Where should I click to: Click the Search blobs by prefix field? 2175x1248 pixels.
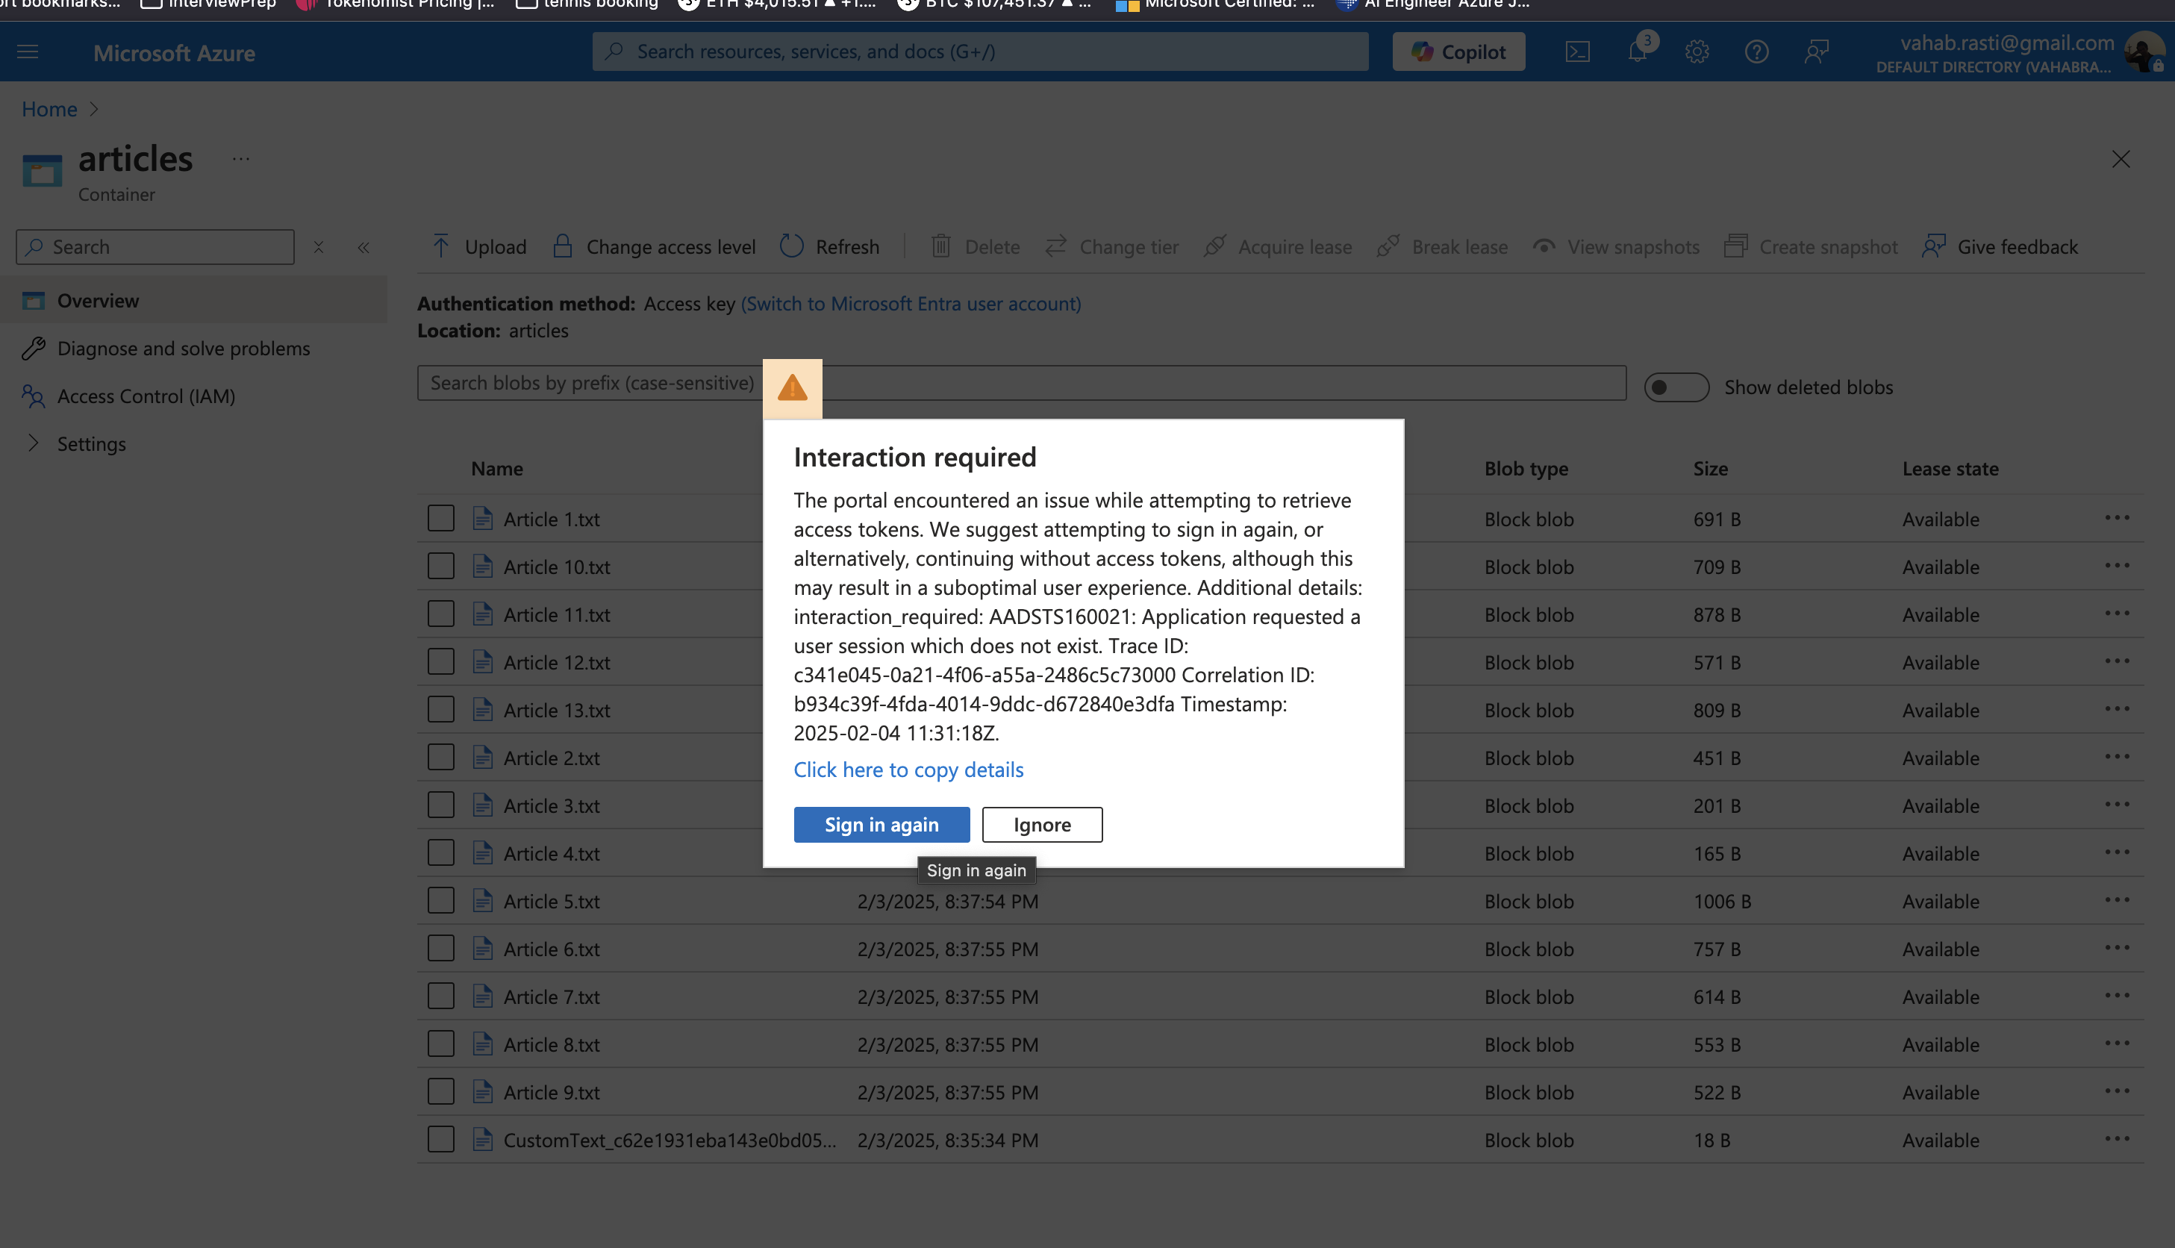click(x=1022, y=383)
